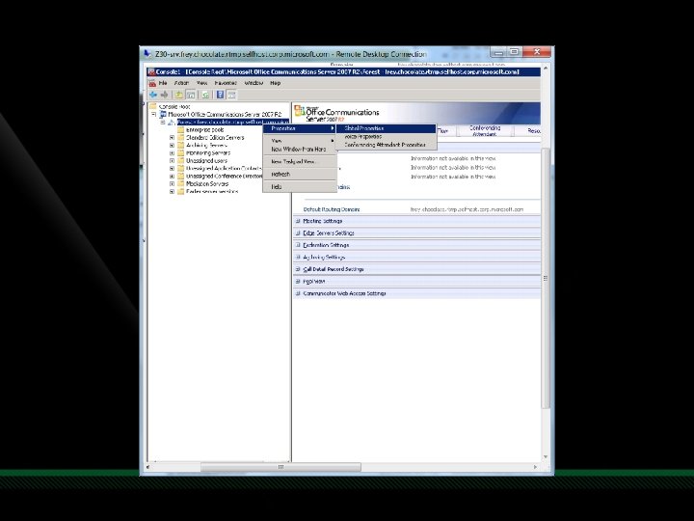694x521 pixels.
Task: Select Voice Properties in the submenu
Action: (386, 136)
